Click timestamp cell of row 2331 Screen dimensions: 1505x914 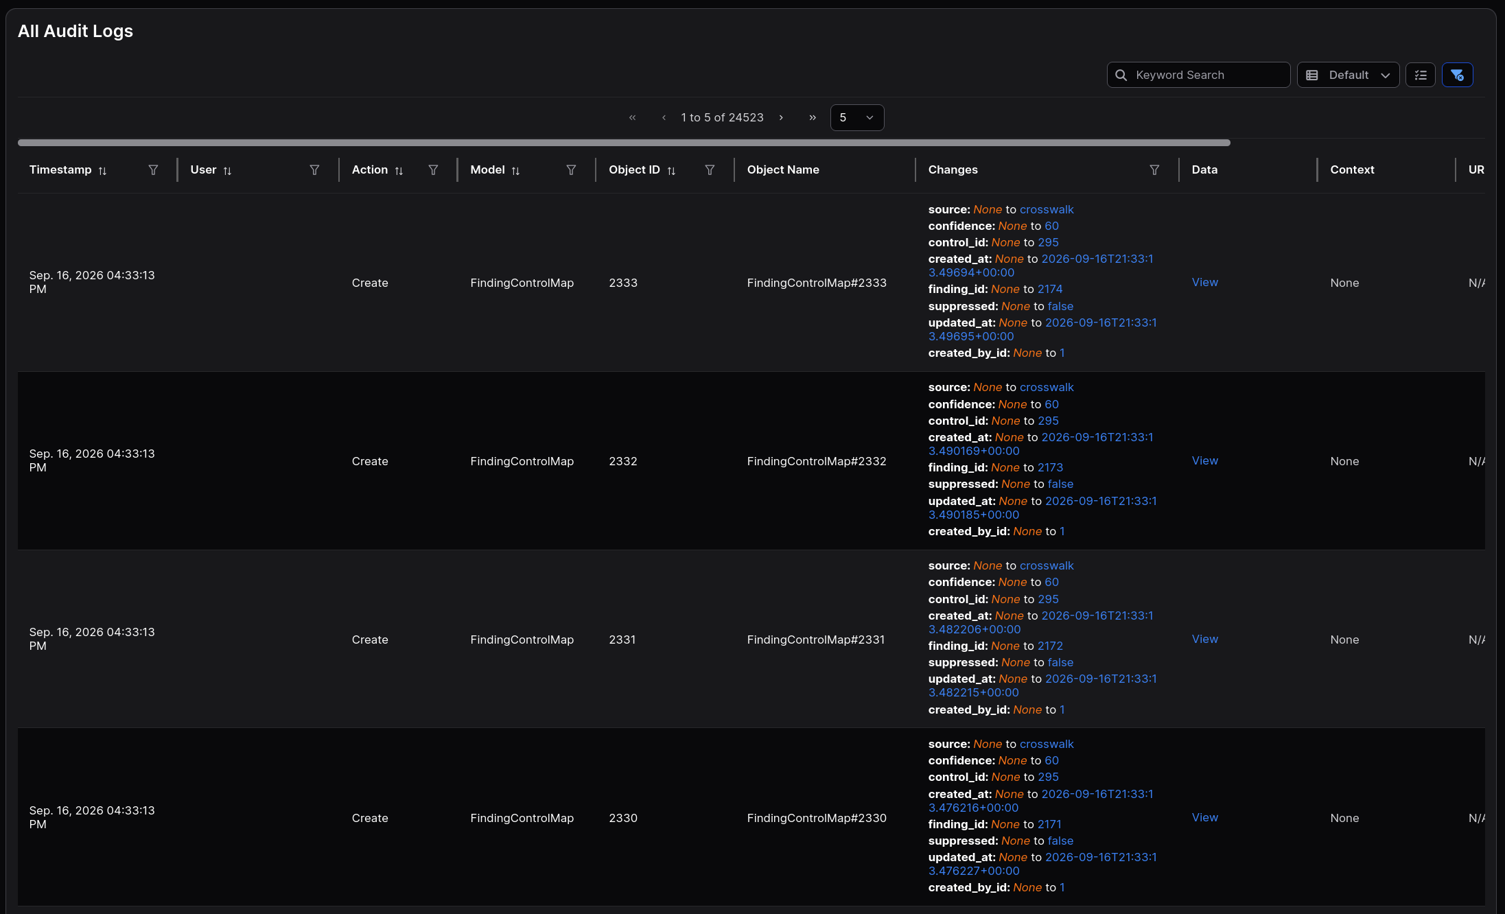click(x=92, y=639)
